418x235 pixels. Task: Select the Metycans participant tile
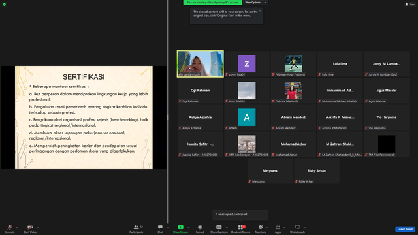tap(270, 171)
